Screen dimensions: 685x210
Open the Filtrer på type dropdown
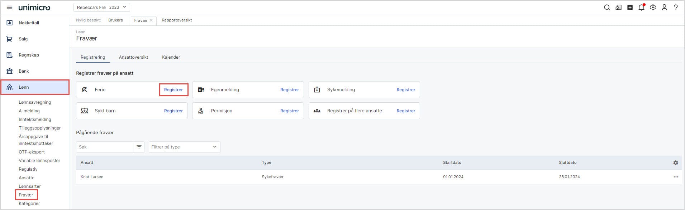184,147
